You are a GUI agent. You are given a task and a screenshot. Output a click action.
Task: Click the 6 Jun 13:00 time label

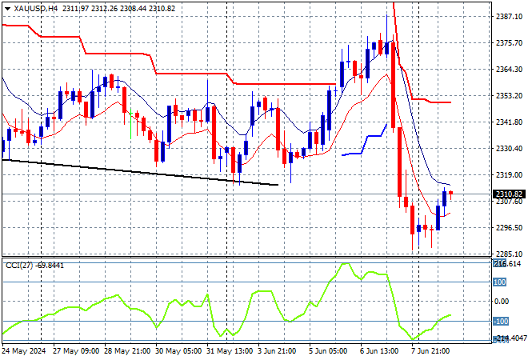click(379, 351)
